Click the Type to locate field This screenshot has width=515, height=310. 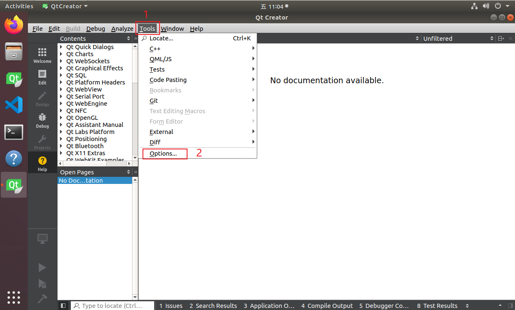click(112, 306)
